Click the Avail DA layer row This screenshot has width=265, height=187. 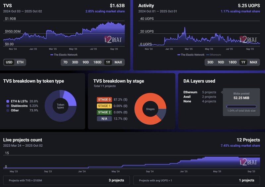[200, 97]
